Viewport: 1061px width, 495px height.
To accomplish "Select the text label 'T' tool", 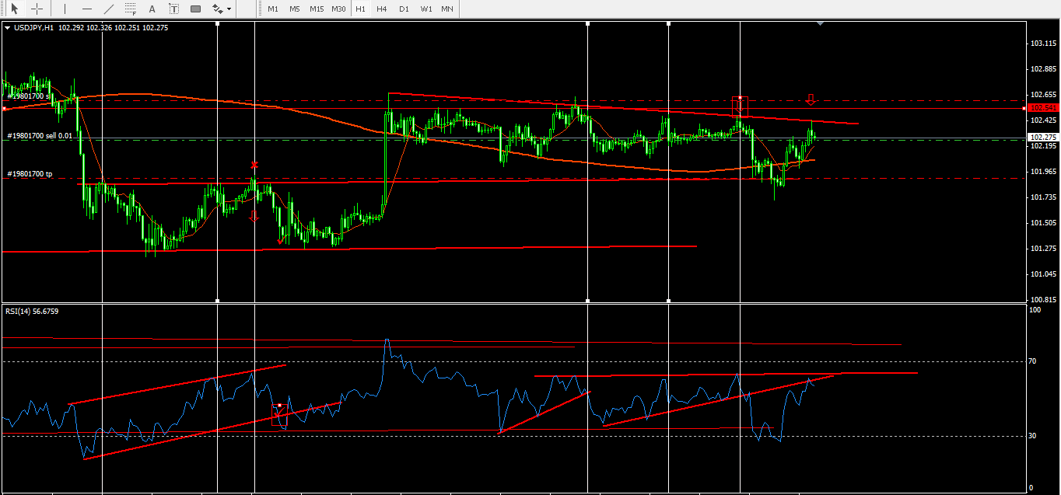I will pyautogui.click(x=173, y=9).
